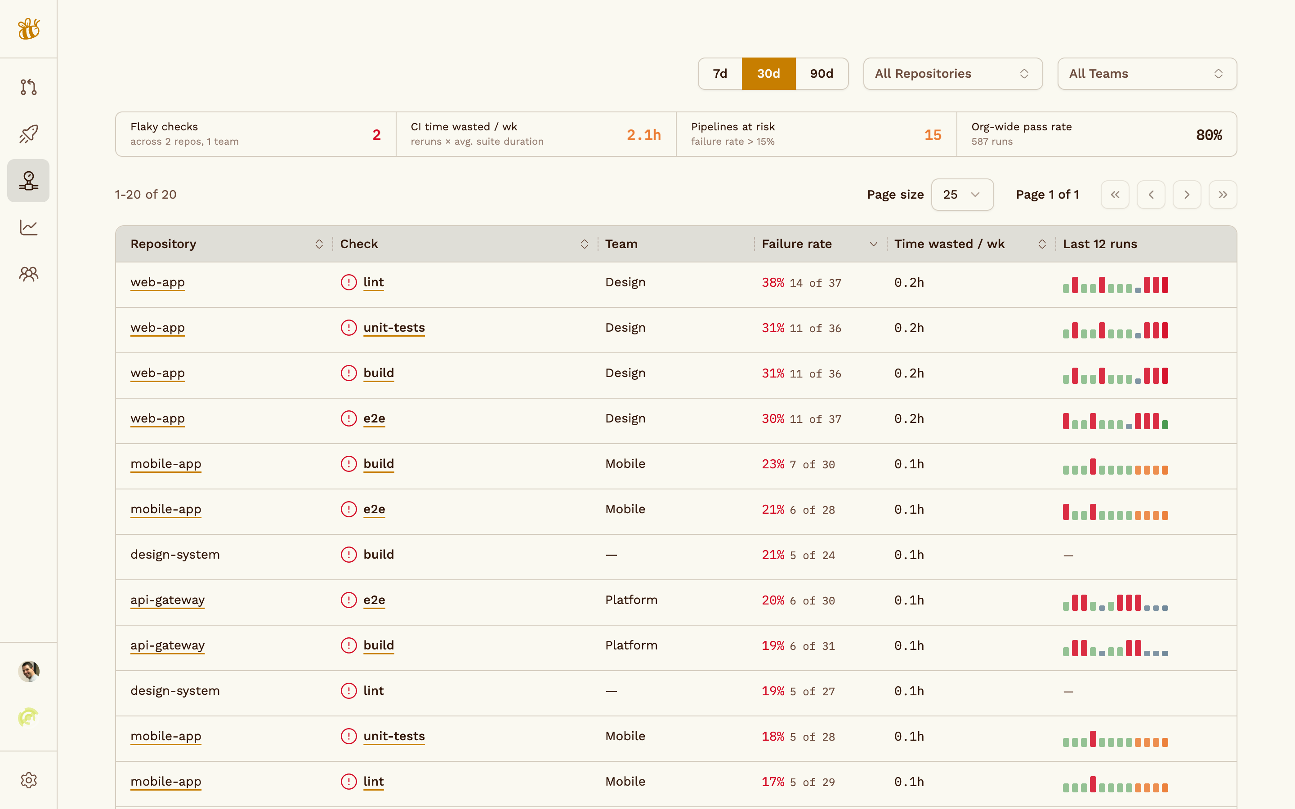Click the Flaky checks summary card
The image size is (1295, 809).
coord(256,134)
